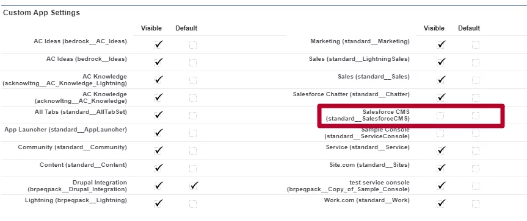Check Default for Sales (standard__LightningSales)
This screenshot has height=221, width=527.
click(476, 63)
